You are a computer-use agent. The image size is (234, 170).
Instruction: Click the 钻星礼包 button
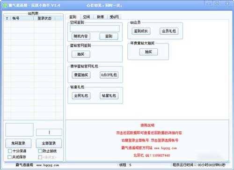109,96
